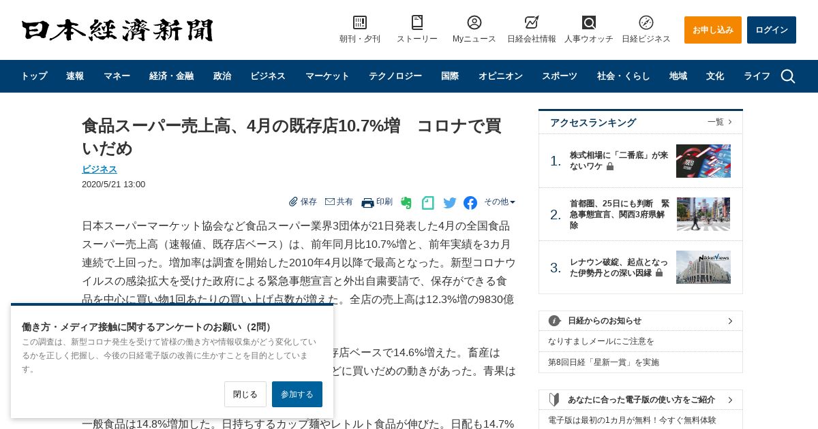This screenshot has width=818, height=429.
Task: Open the 日経会社情報 chart icon
Action: tap(532, 22)
